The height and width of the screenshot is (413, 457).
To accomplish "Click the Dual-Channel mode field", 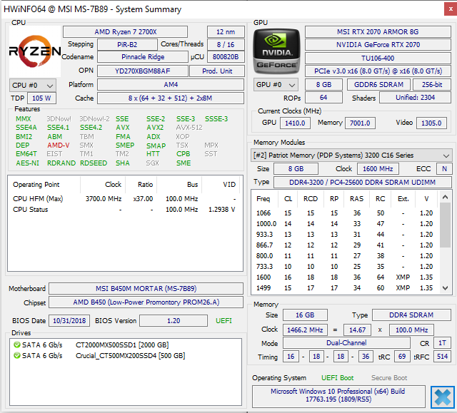I will click(x=346, y=342).
